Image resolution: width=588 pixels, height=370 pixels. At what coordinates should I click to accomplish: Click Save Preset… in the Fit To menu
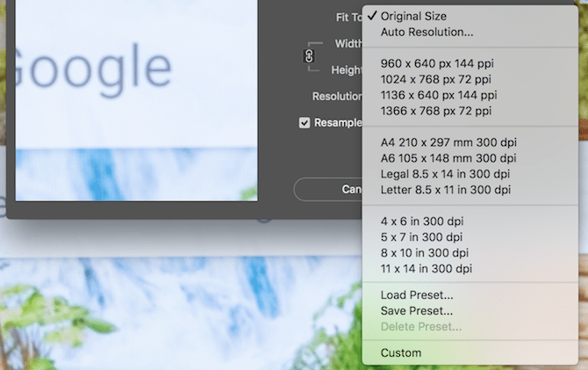[x=417, y=310]
